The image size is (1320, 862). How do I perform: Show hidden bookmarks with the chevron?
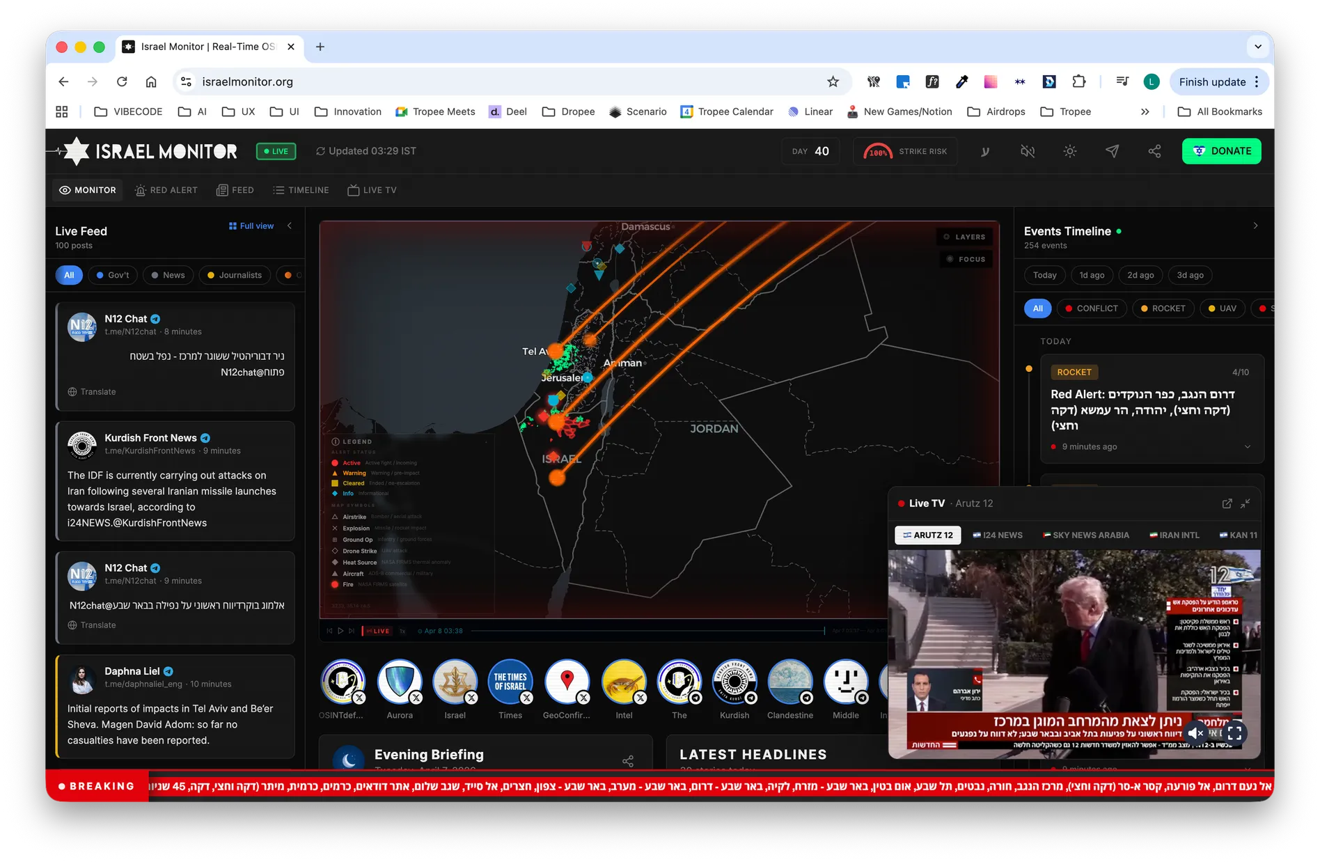point(1145,111)
